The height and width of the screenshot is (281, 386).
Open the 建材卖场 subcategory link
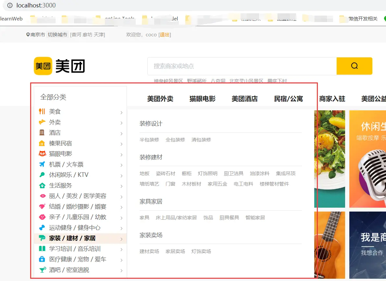tap(149, 251)
